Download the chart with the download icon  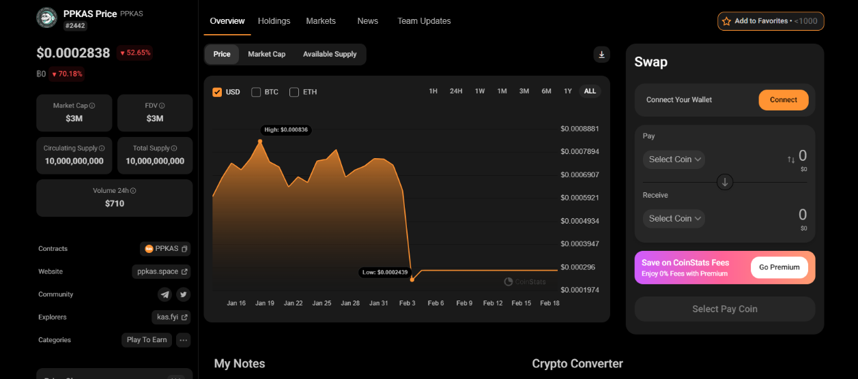tap(601, 55)
